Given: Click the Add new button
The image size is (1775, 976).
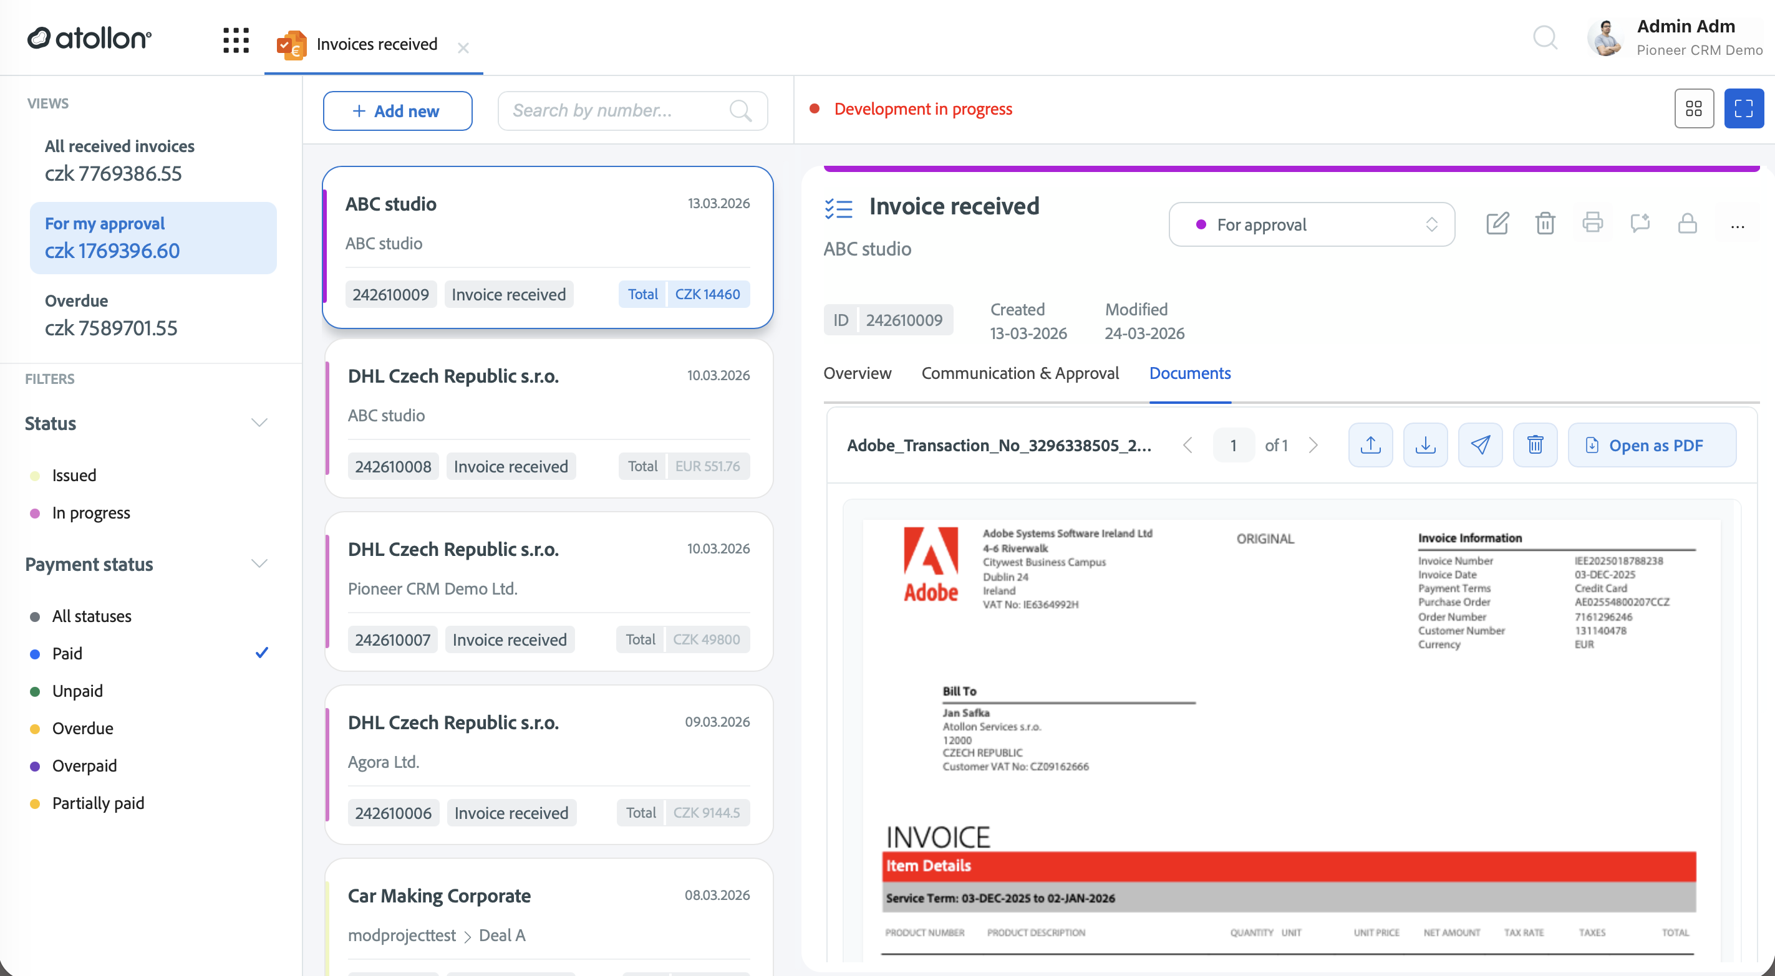Looking at the screenshot, I should coord(397,110).
